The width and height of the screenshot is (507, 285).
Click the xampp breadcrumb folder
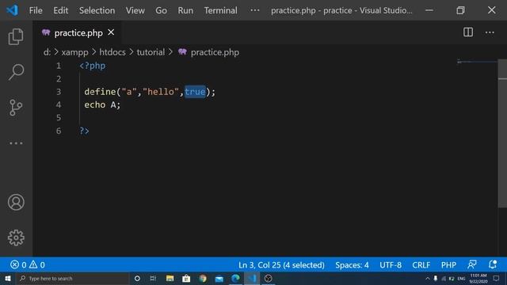[x=74, y=52]
